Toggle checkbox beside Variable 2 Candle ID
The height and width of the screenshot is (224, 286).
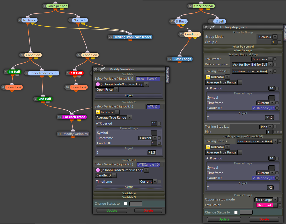point(159,143)
